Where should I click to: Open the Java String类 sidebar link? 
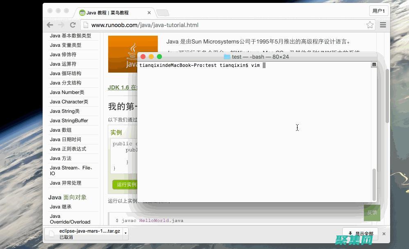[x=64, y=111]
